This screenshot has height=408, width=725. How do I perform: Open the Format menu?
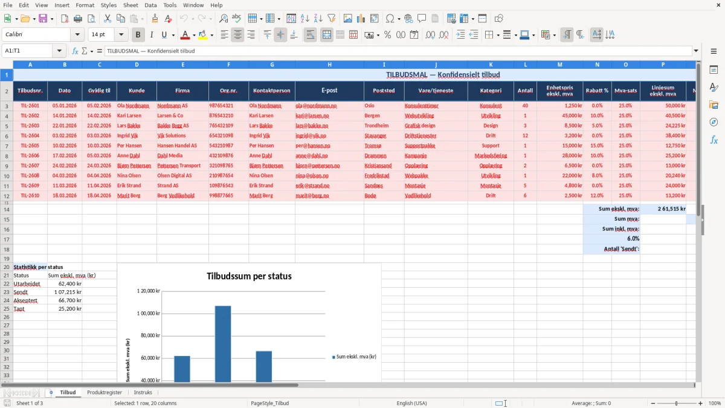coord(85,5)
